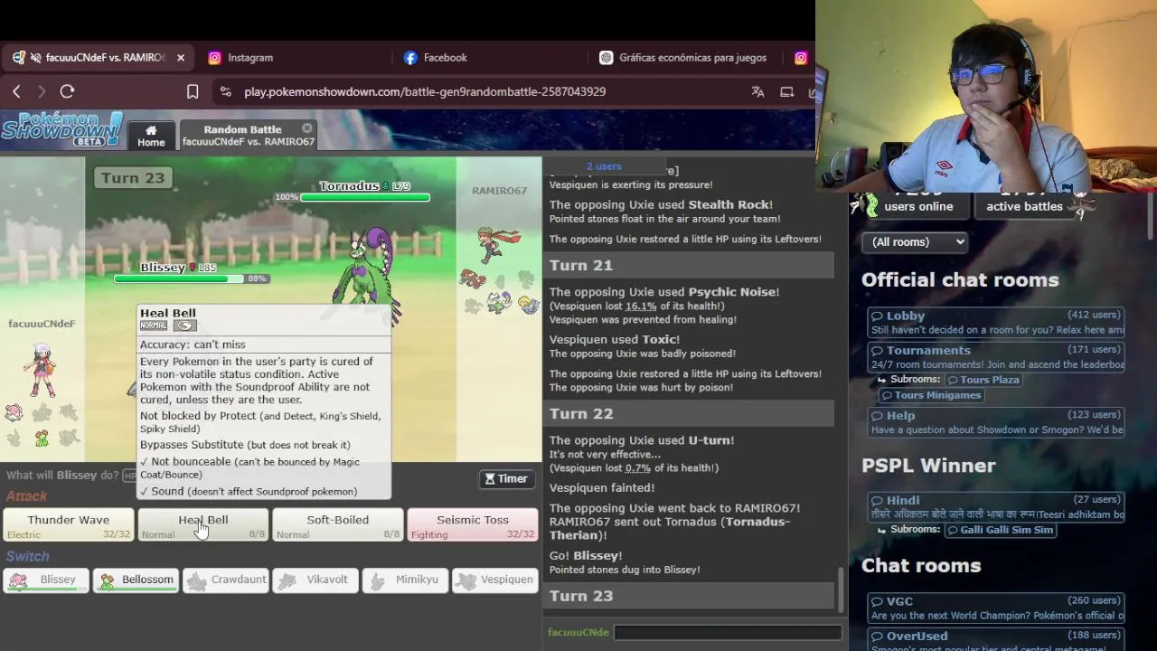Open the 2 users list in battle chat
1157x651 pixels.
click(604, 166)
